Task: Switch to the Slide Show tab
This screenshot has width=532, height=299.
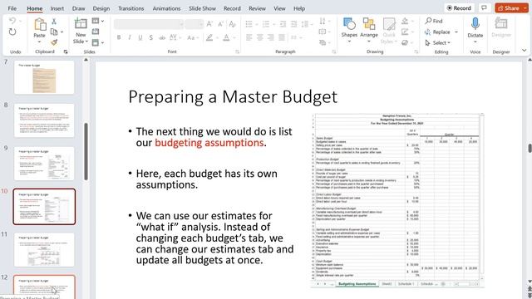Action: click(x=202, y=8)
